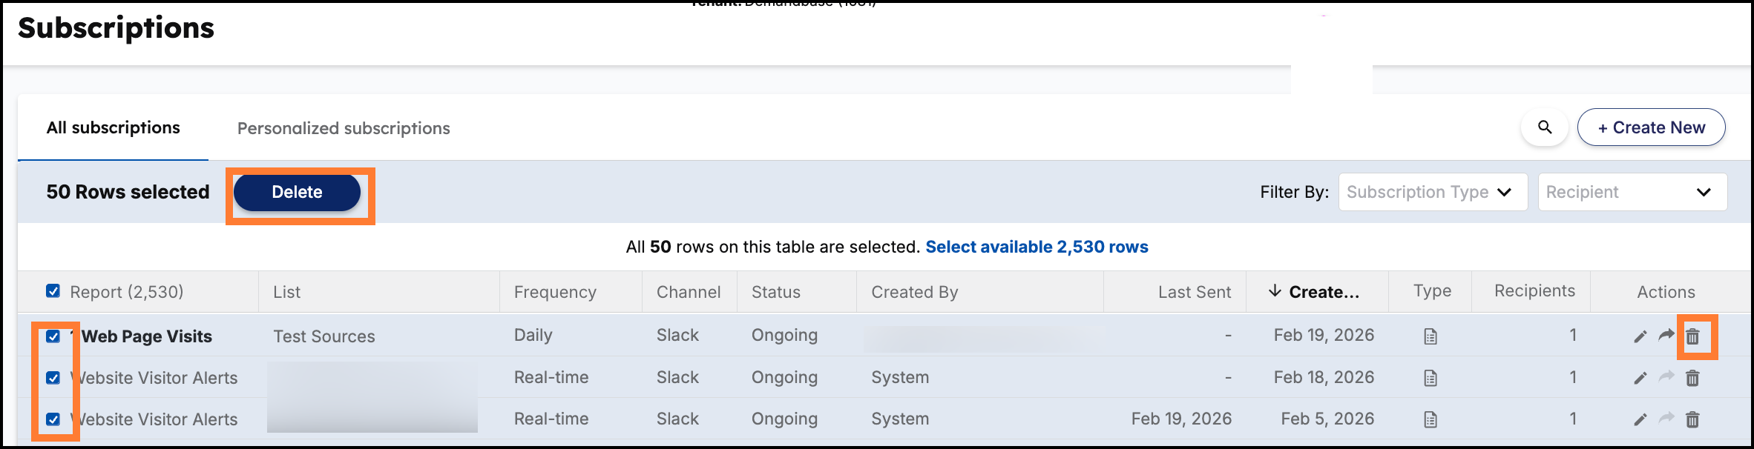
Task: Click Select available 2,530 rows link
Action: tap(1037, 247)
